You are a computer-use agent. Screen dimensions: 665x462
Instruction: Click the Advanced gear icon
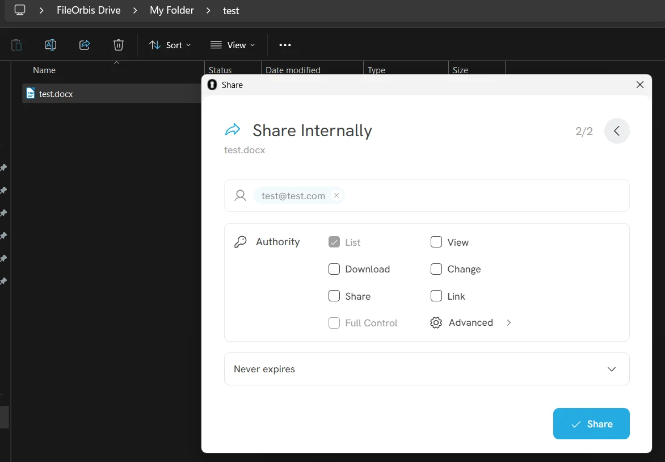click(x=436, y=323)
